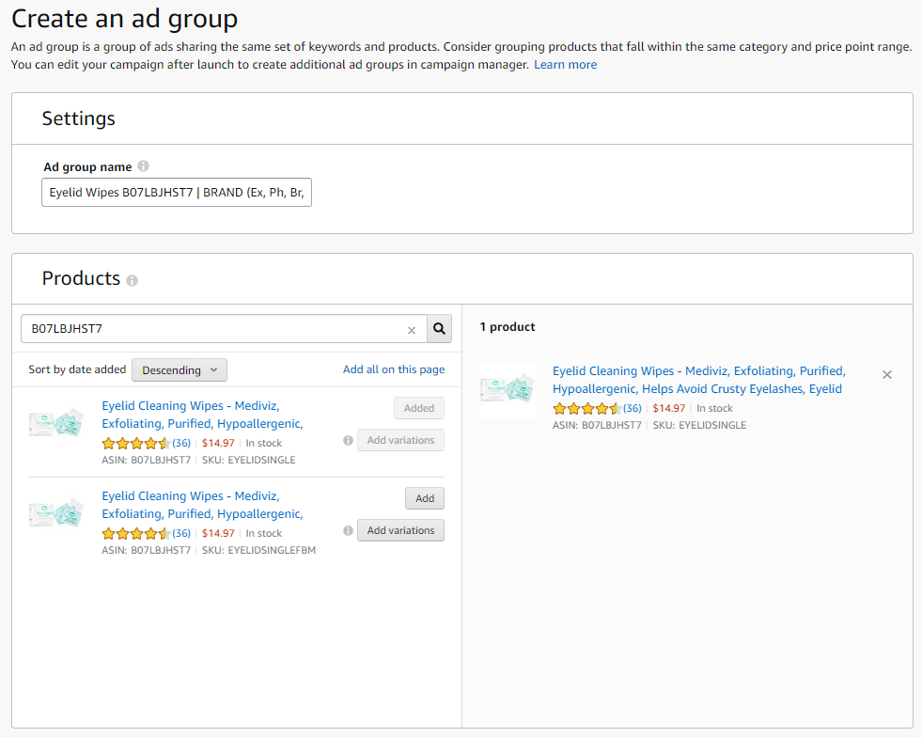Add the EYELIDSINGLEFBM product
Screen dimensions: 922x737
point(425,498)
